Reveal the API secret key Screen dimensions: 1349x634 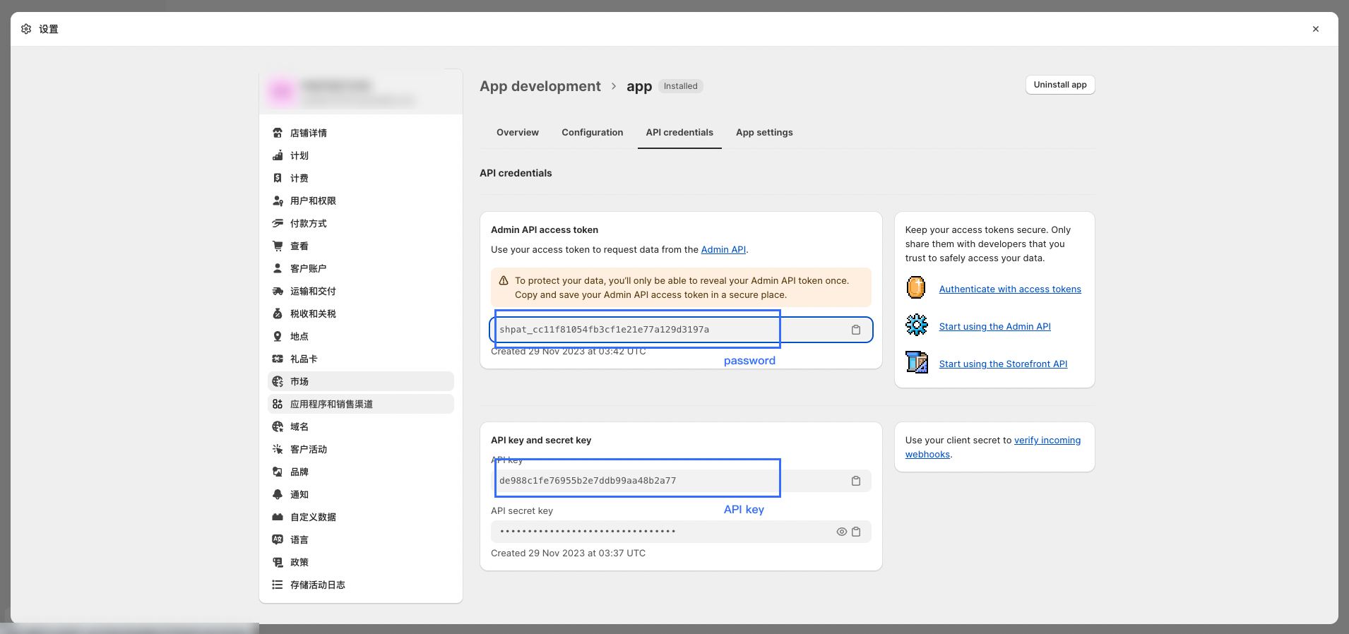tap(841, 532)
